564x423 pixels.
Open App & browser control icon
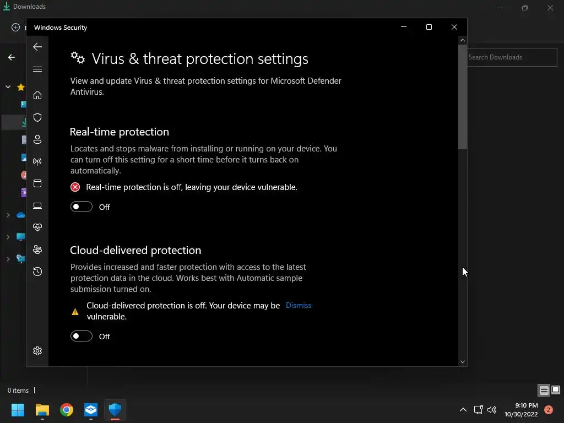pyautogui.click(x=37, y=183)
